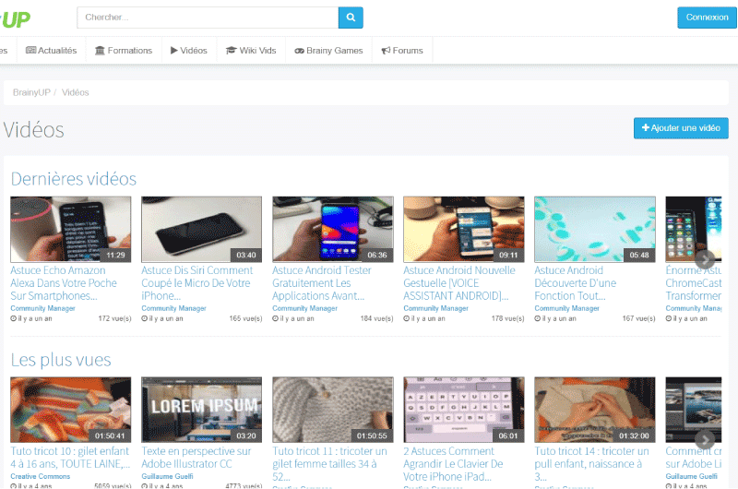Click Creative Commons under Tuto tricot 10
Viewport: 738px width, 489px height.
(40, 476)
